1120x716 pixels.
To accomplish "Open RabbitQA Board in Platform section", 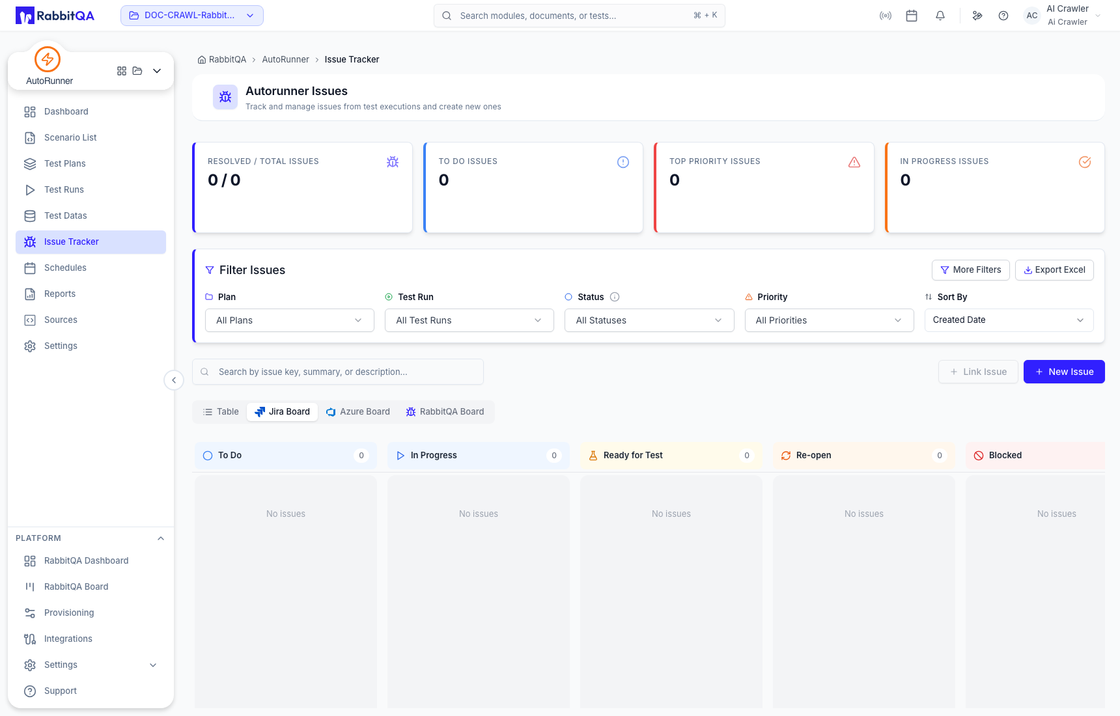I will coord(91,587).
